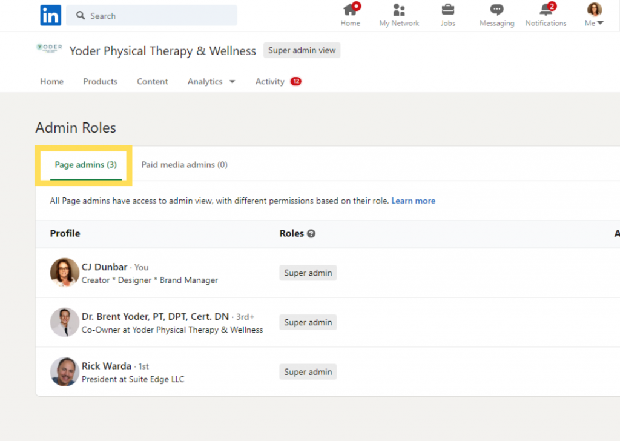Click the LinkedIn logo icon
This screenshot has width=620, height=441.
click(x=51, y=15)
